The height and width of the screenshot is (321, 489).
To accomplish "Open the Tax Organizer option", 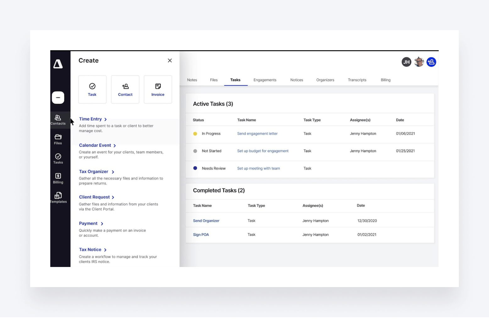I will pyautogui.click(x=94, y=171).
